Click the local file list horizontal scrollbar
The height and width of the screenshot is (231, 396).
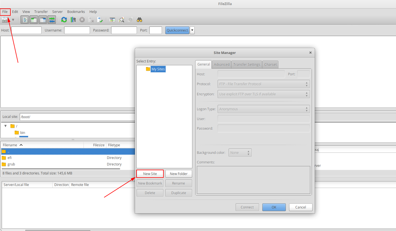tap(61, 169)
